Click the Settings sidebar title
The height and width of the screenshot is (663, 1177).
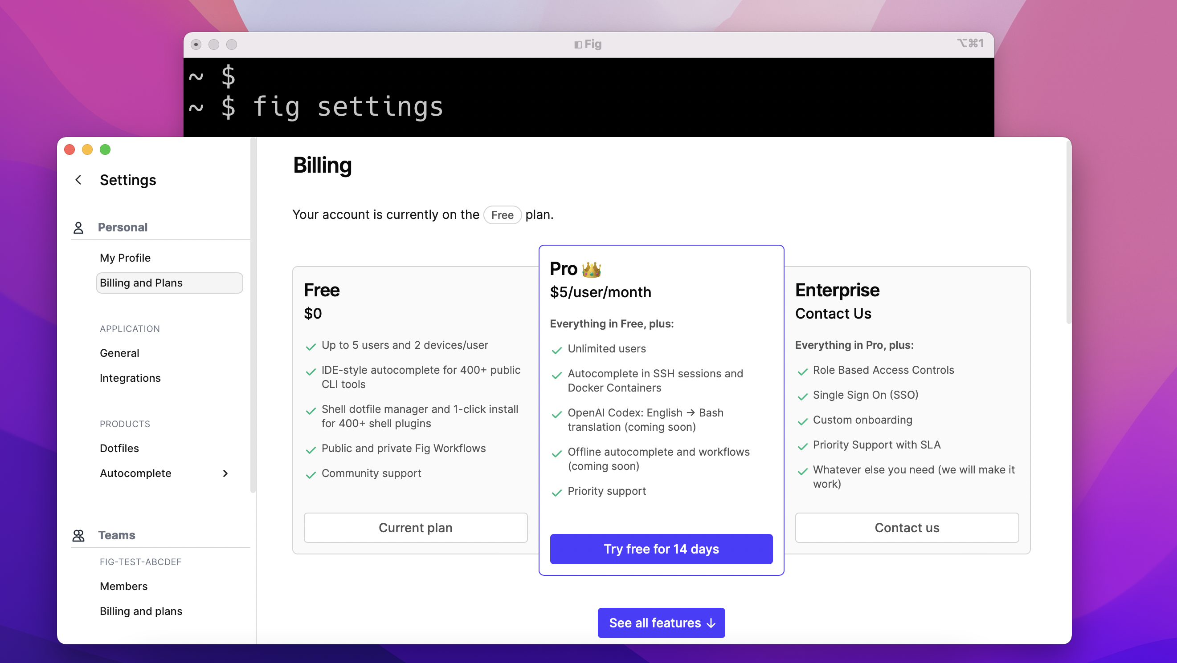(128, 180)
